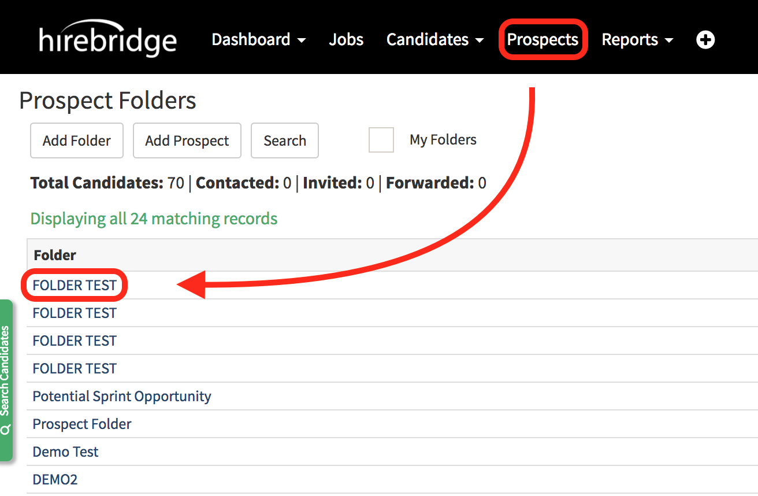The height and width of the screenshot is (496, 758).
Task: Go to the Jobs menu item
Action: [x=346, y=40]
